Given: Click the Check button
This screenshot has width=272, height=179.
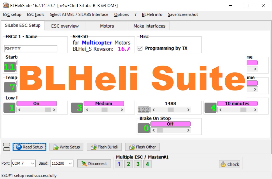Looking at the screenshot, I should click(230, 164).
